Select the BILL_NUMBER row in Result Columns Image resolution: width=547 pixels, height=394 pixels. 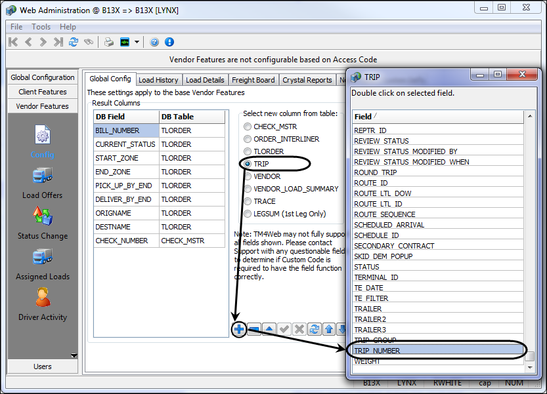click(126, 130)
